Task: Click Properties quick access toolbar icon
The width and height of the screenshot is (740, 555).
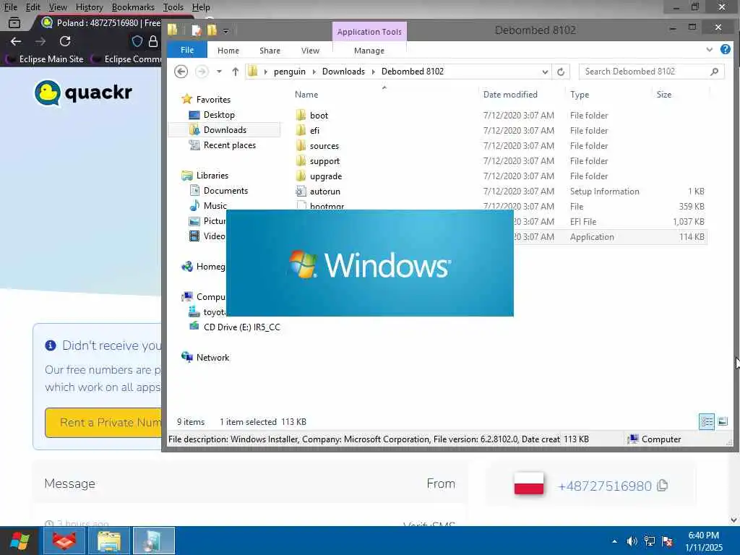Action: pos(197,30)
